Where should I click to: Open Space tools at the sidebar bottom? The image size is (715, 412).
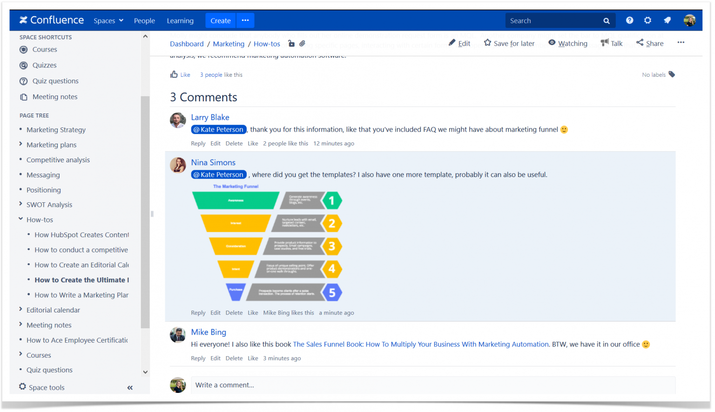(41, 387)
